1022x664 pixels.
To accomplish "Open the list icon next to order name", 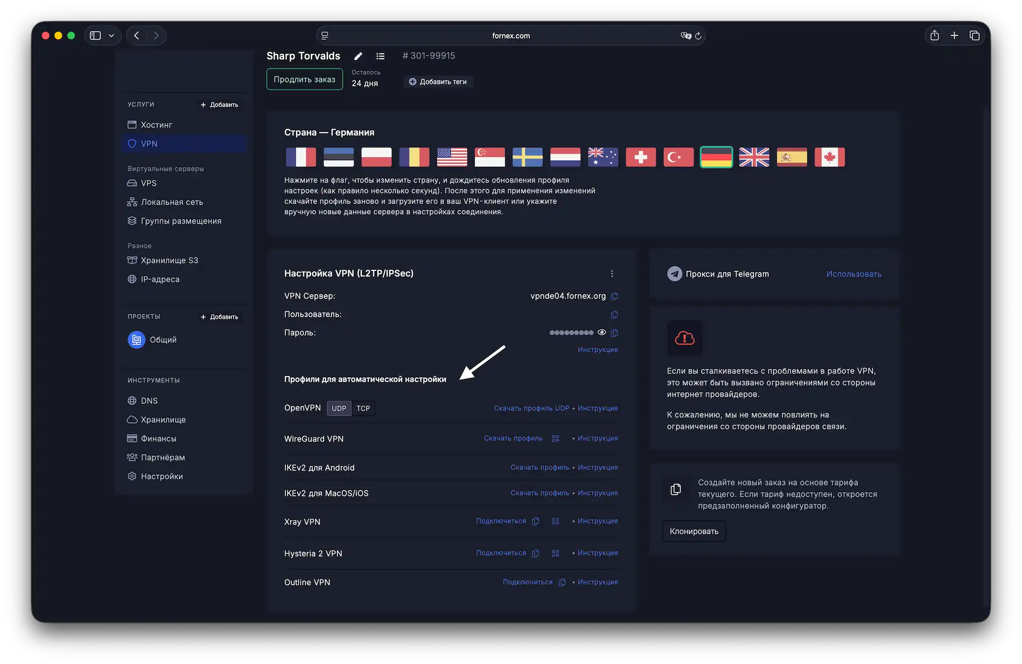I will point(380,56).
